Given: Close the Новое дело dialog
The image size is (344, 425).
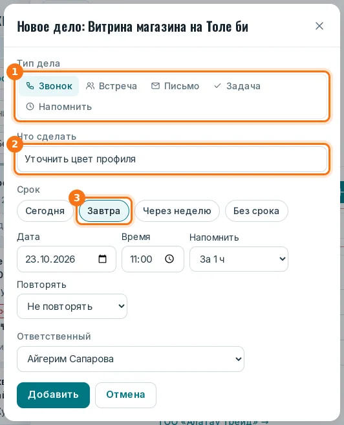Looking at the screenshot, I should coord(319,26).
